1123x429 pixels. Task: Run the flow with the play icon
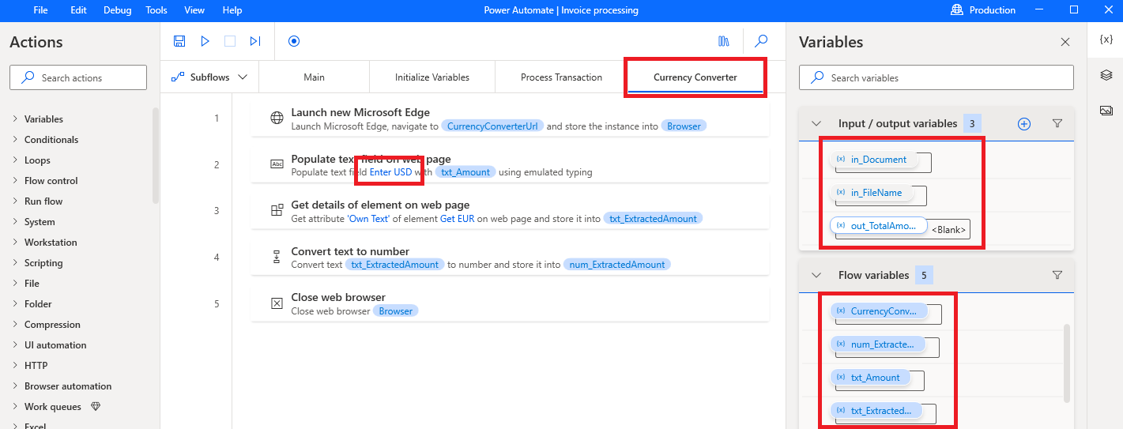tap(205, 41)
